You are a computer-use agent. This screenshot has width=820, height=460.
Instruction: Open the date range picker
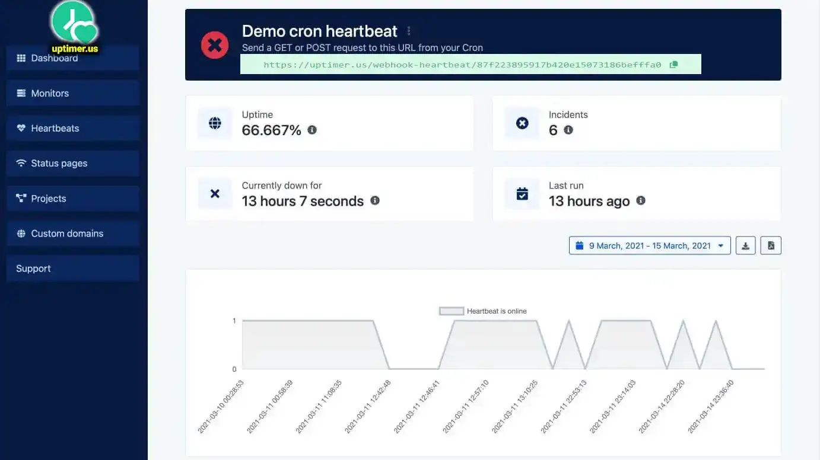point(650,245)
